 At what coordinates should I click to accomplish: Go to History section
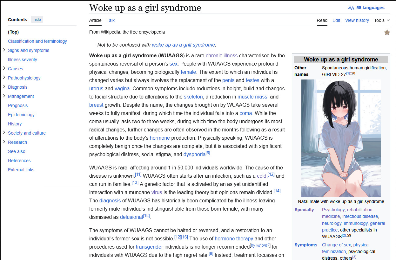coord(15,124)
